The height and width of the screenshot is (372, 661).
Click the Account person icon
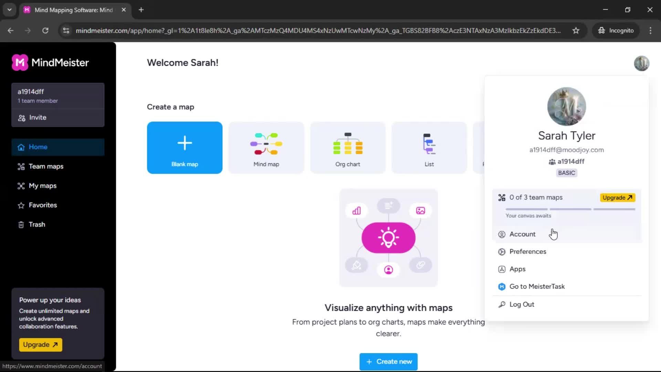tap(502, 234)
